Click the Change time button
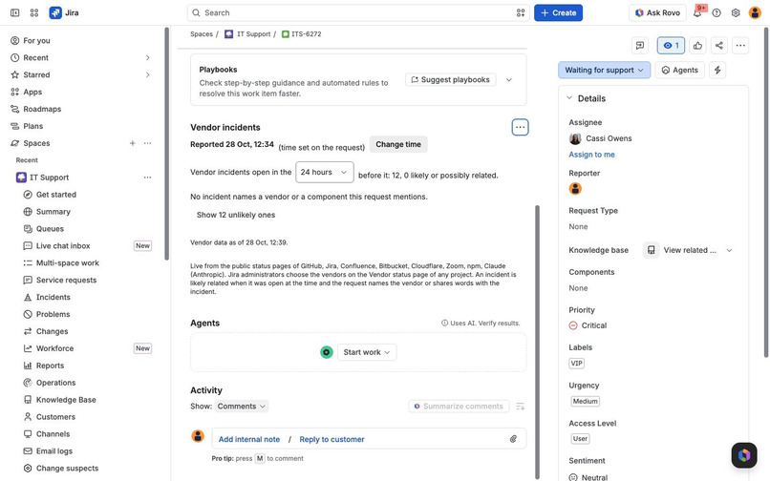Viewport: 770px width, 481px height. [x=398, y=144]
